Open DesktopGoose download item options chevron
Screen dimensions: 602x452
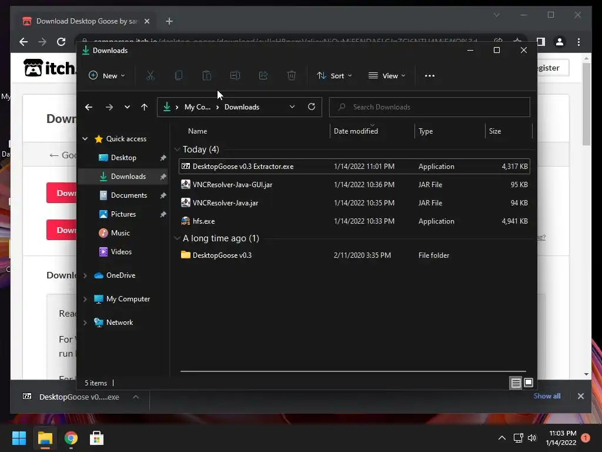[136, 397]
